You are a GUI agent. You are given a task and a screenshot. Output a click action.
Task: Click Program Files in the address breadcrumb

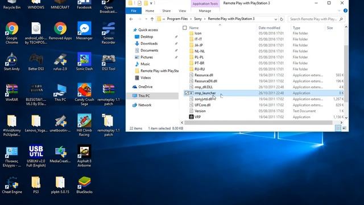pyautogui.click(x=177, y=19)
